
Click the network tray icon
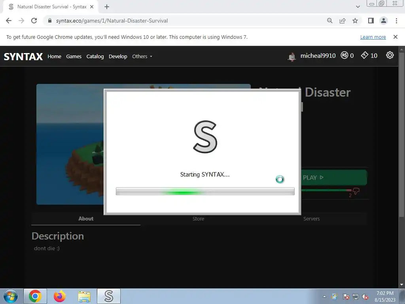[356, 296]
